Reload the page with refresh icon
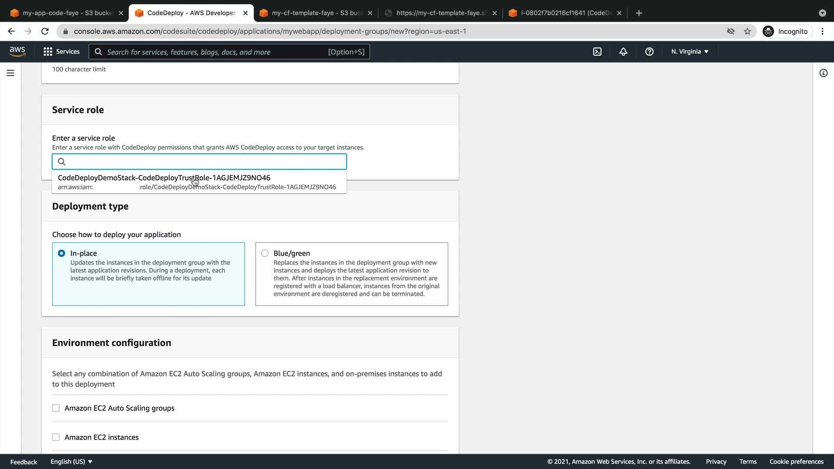This screenshot has height=469, width=834. [x=45, y=31]
